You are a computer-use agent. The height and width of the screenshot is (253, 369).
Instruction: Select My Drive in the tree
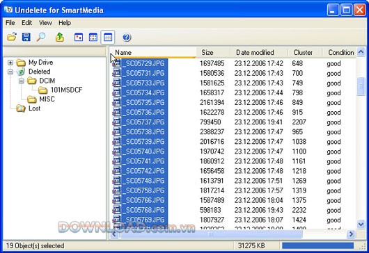click(40, 63)
